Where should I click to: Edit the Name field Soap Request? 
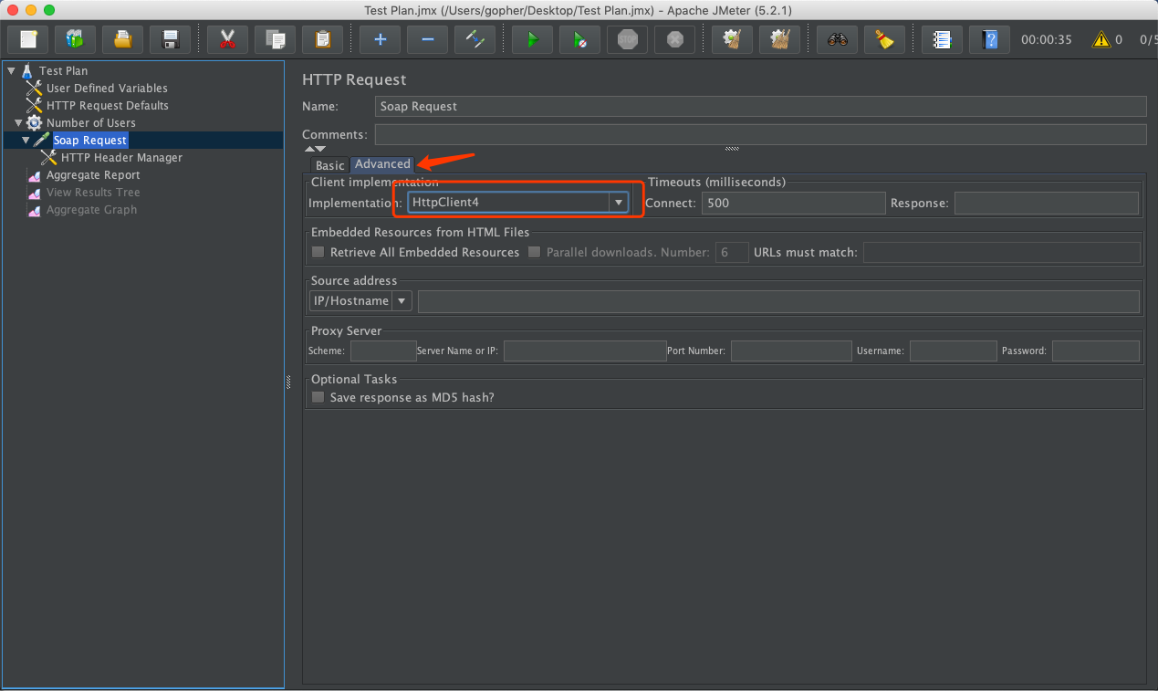760,106
